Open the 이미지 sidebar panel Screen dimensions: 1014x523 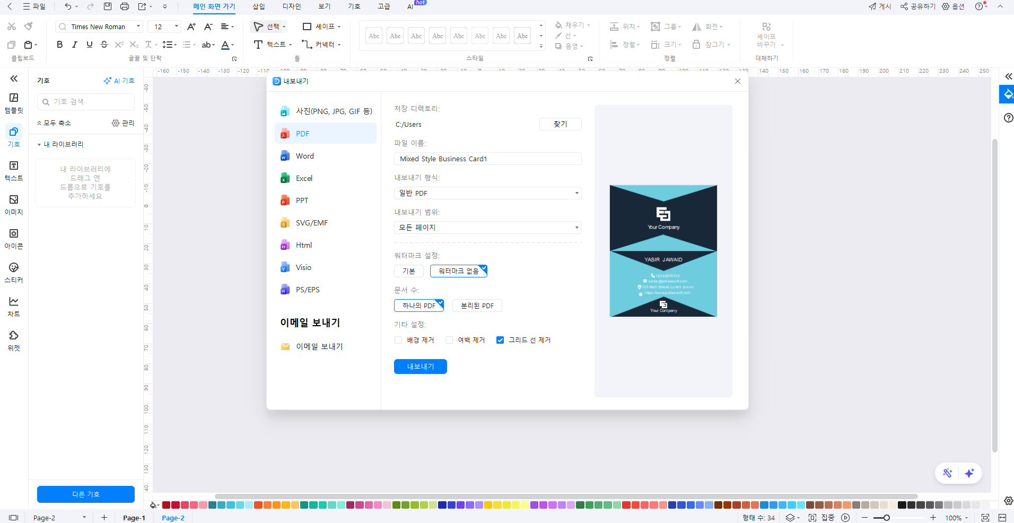14,205
